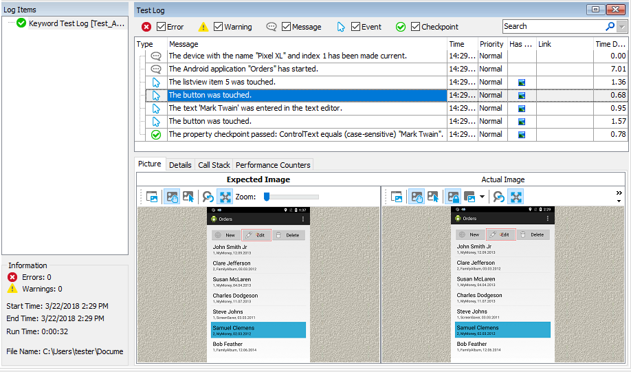Open the image attachment icon in the checkpoint row

[x=522, y=135]
